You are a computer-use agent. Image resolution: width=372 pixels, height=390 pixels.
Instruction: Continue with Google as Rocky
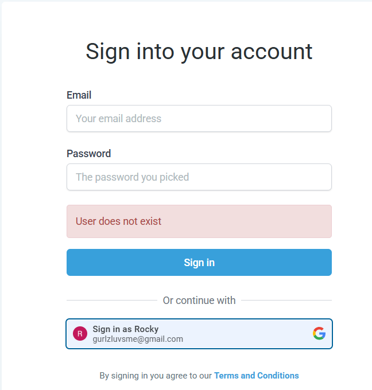point(199,334)
